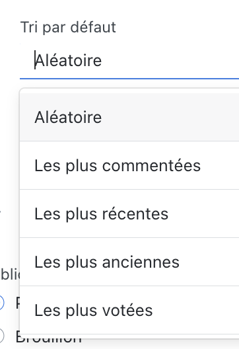Set default sort to most voted
The width and height of the screenshot is (239, 349).
129,310
